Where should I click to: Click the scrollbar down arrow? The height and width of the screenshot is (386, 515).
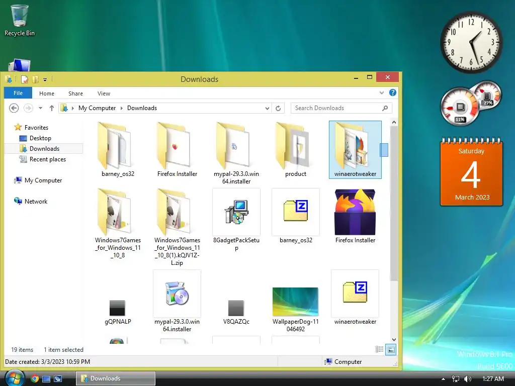click(x=394, y=340)
